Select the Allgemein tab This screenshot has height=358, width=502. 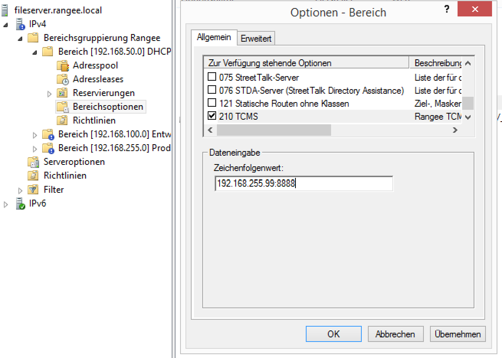tap(214, 37)
